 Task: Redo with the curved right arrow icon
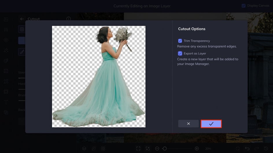point(257,148)
